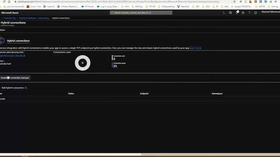
Task: Open the .NET bookmarks folder
Action: pyautogui.click(x=196, y=7)
